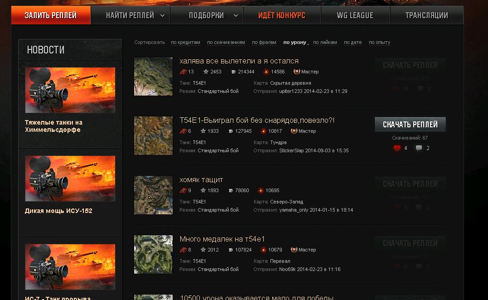Open the ПОДБОРКИ menu
Image resolution: width=488 pixels, height=300 pixels.
point(206,15)
